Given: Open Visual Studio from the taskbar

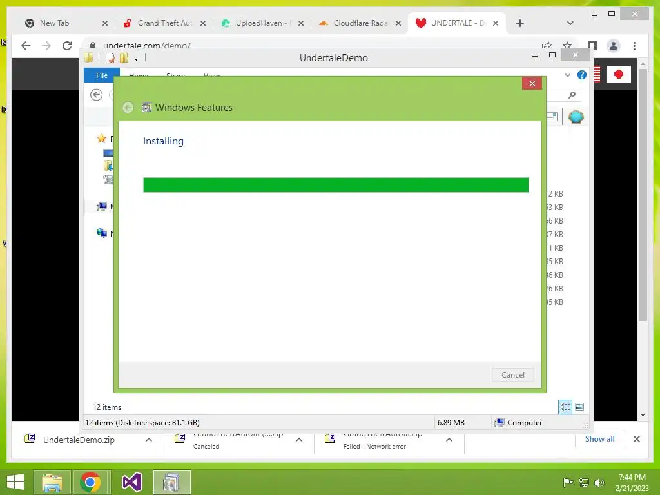Looking at the screenshot, I should tap(131, 482).
